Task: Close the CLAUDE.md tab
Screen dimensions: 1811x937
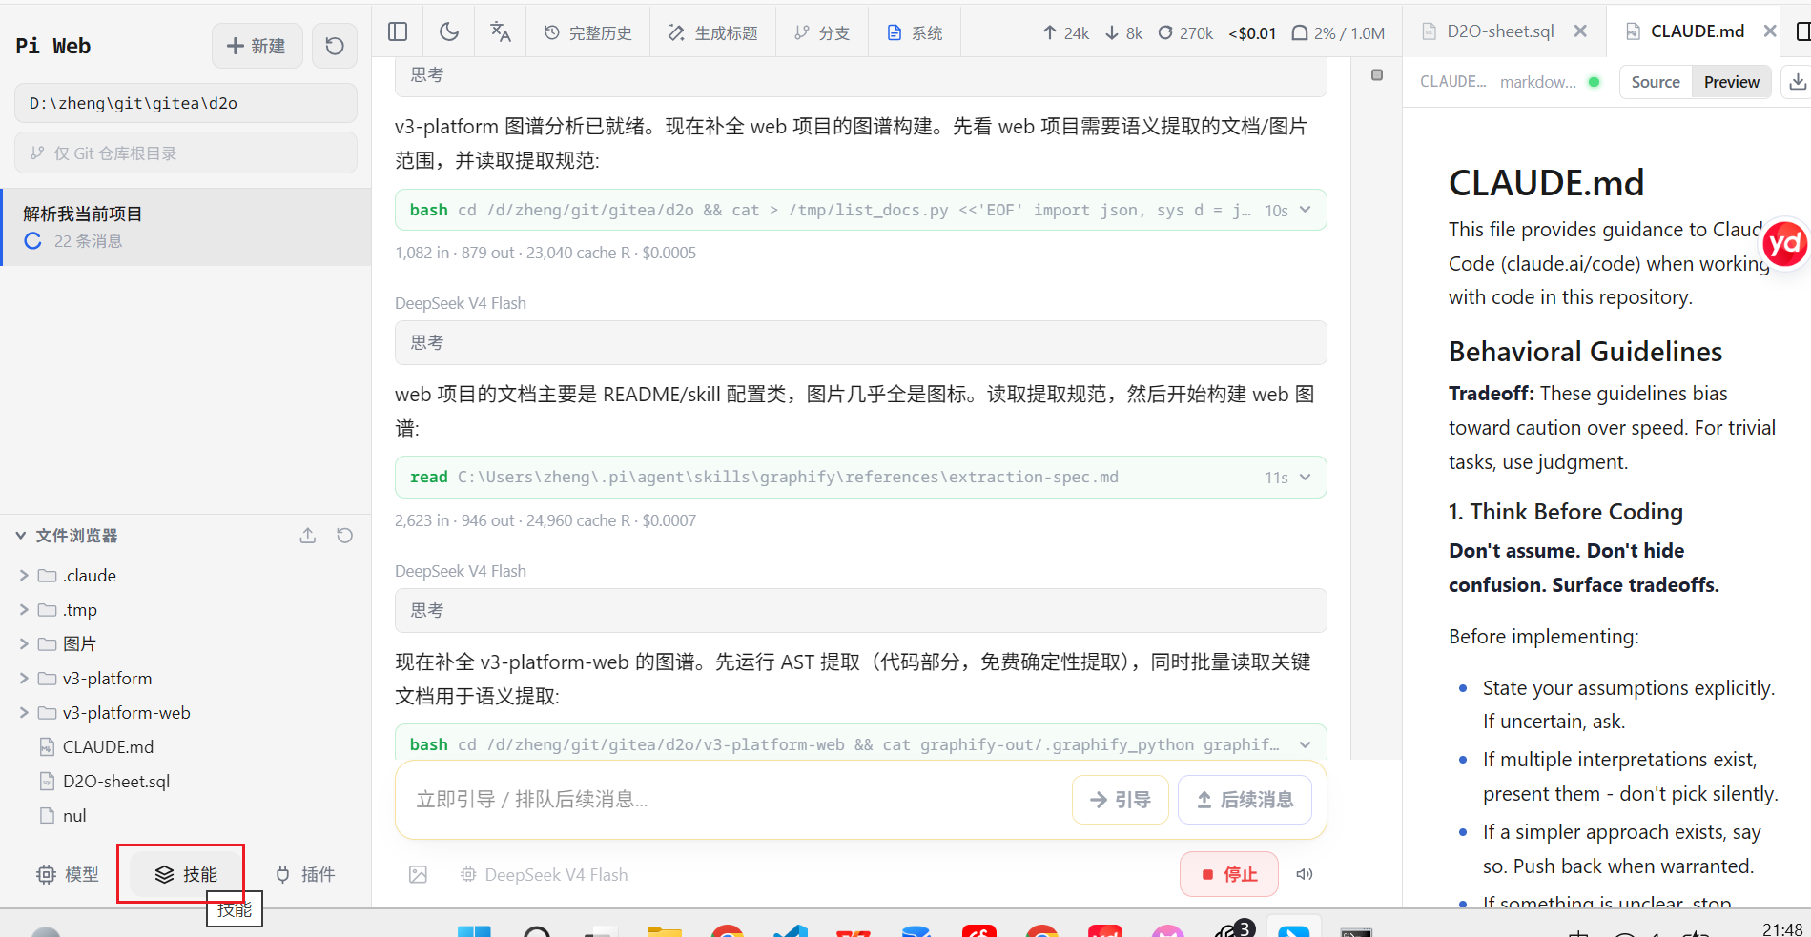Action: click(1770, 31)
